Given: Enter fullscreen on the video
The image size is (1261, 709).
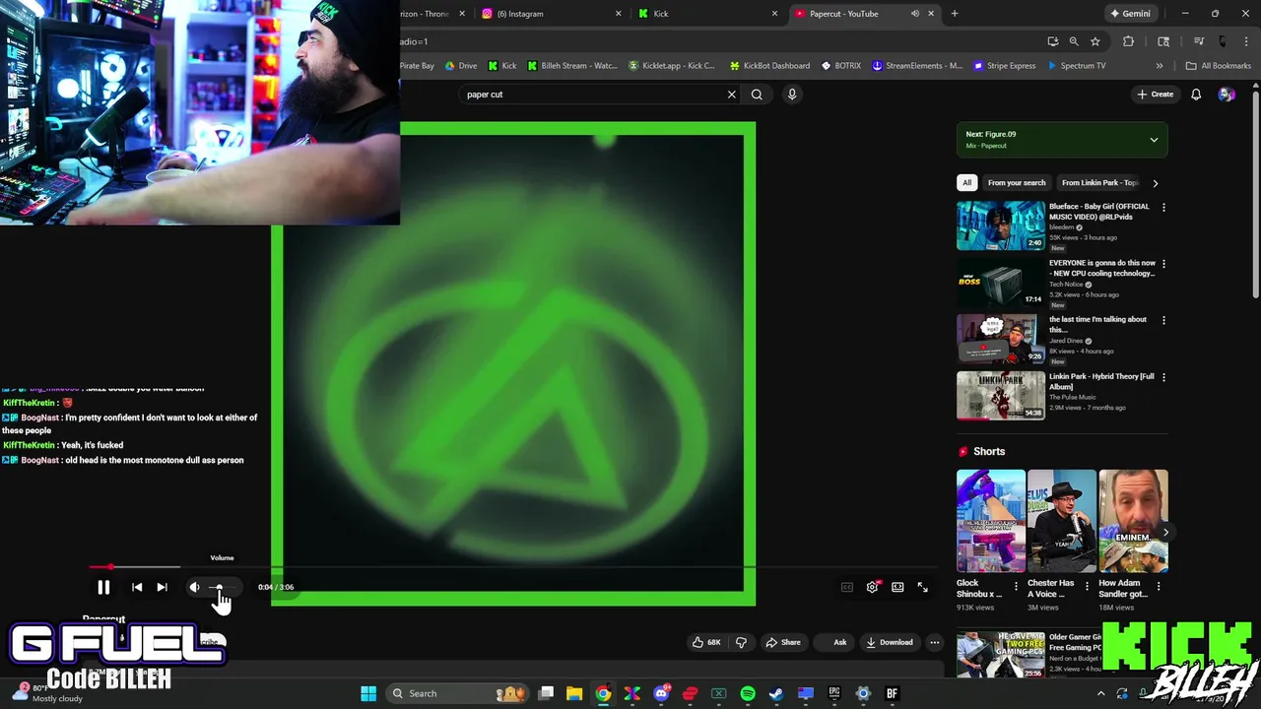Looking at the screenshot, I should [x=923, y=587].
